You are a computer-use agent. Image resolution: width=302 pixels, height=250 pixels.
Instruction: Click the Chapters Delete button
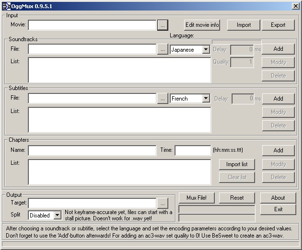[x=279, y=177]
